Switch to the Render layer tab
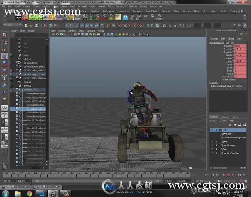The height and width of the screenshot is (197, 251). coord(225,117)
